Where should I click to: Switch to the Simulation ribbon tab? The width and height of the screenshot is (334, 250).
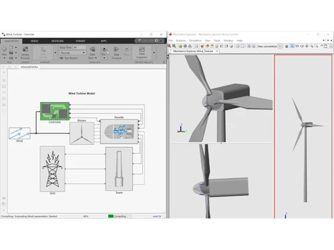click(x=11, y=41)
